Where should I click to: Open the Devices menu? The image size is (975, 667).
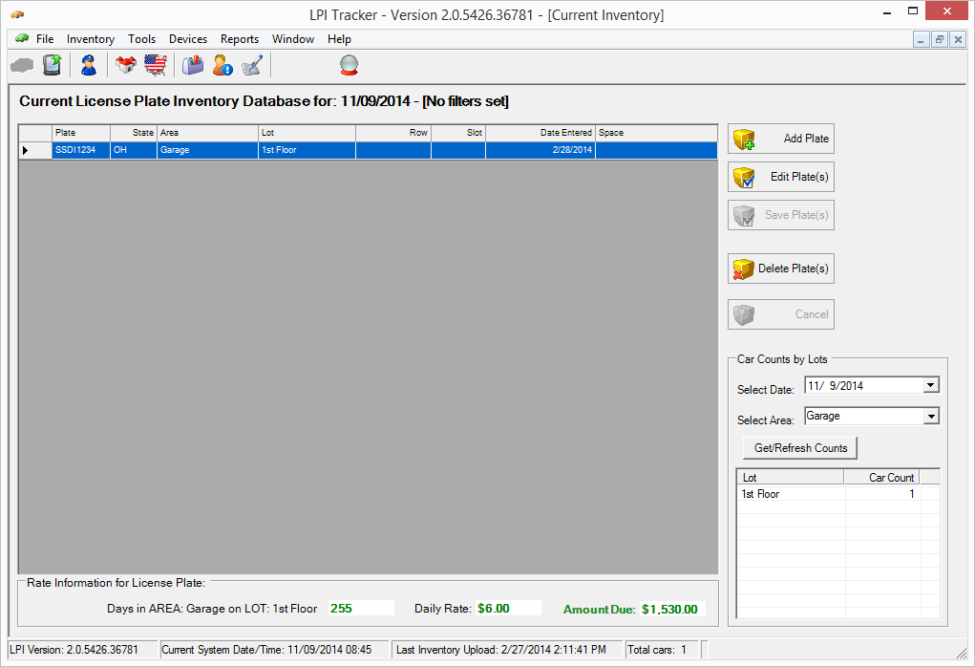(187, 39)
